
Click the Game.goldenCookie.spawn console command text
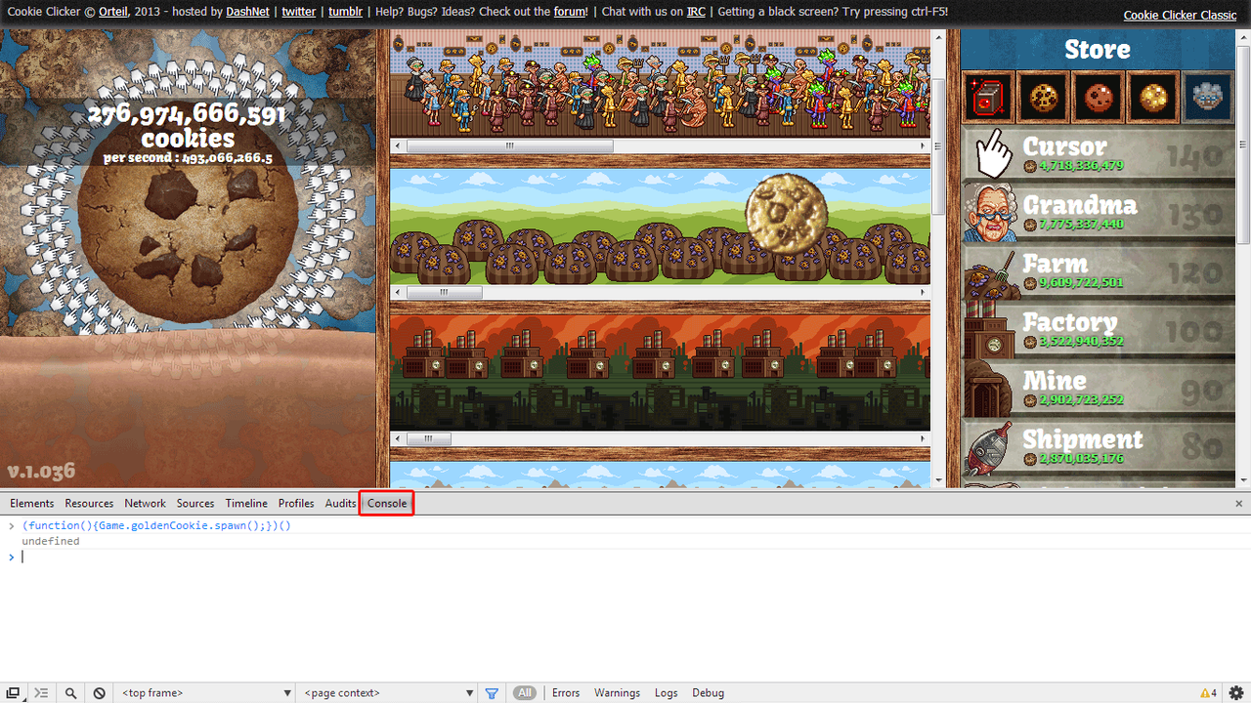click(156, 525)
